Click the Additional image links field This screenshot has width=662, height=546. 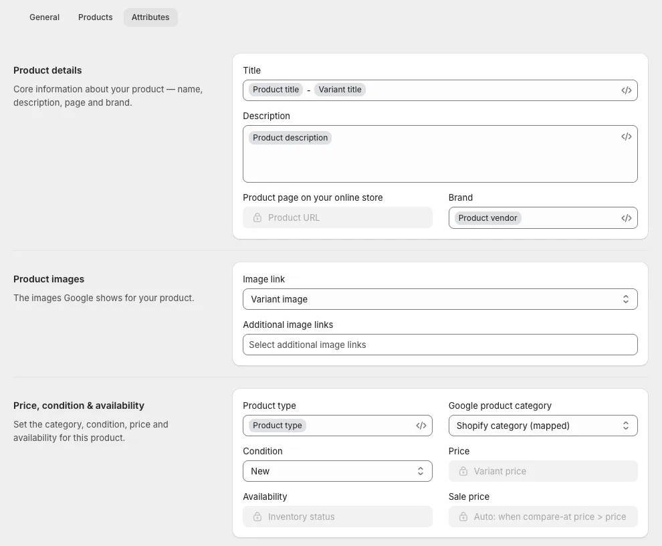[x=440, y=345]
